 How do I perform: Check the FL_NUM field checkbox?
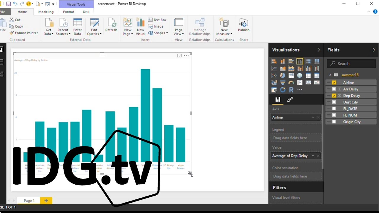tap(334, 115)
